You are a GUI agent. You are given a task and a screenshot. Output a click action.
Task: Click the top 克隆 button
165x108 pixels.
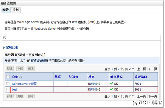tap(20, 69)
